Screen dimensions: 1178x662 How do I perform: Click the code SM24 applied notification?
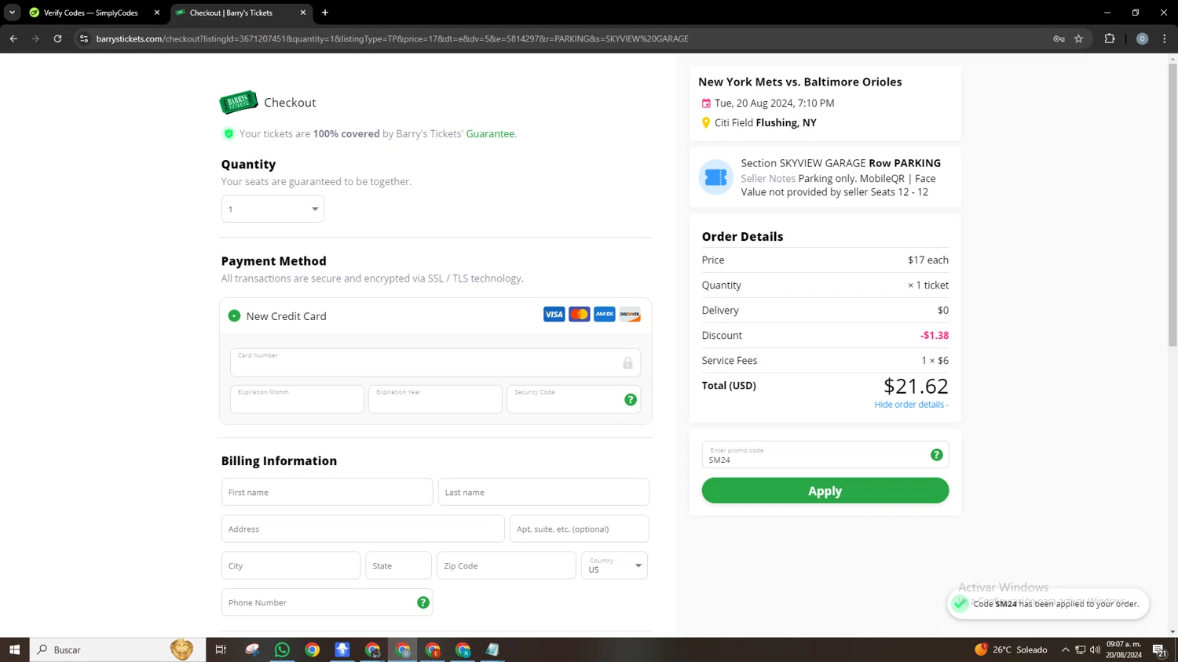pyautogui.click(x=1048, y=604)
